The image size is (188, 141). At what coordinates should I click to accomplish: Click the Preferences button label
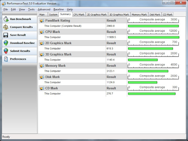tap(18, 59)
